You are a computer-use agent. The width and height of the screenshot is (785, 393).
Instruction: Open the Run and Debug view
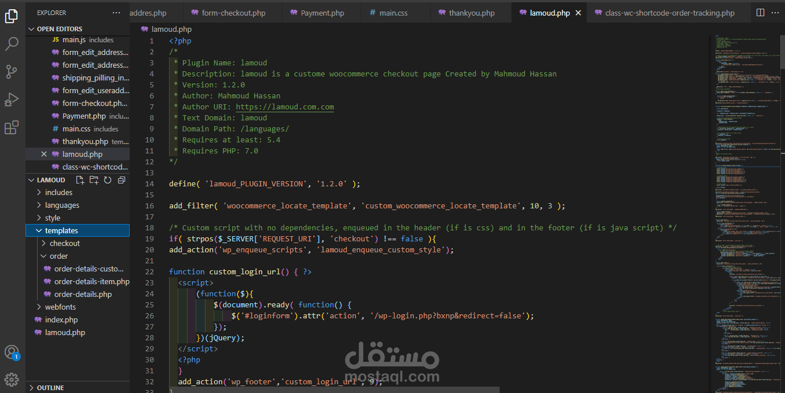tap(12, 100)
